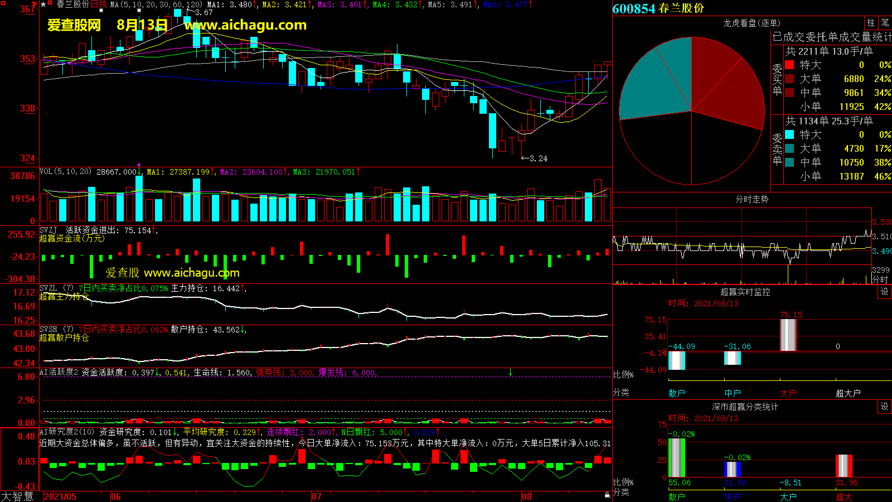Click the 07 month marker on timeline
This screenshot has width=892, height=502.
316,496
